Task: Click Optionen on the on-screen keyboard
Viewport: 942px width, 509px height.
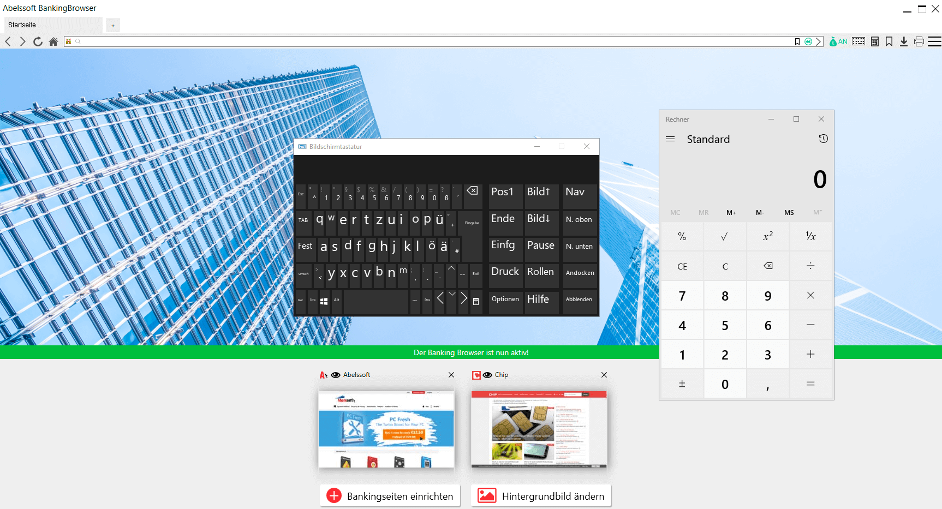Action: click(505, 302)
